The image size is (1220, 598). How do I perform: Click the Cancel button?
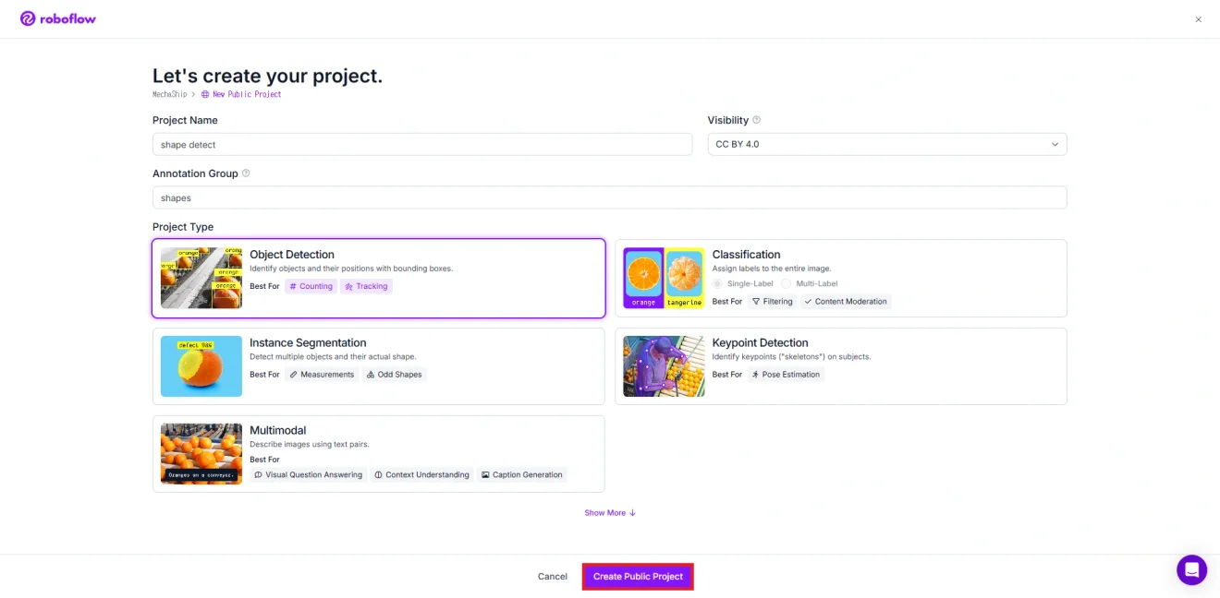coord(553,576)
